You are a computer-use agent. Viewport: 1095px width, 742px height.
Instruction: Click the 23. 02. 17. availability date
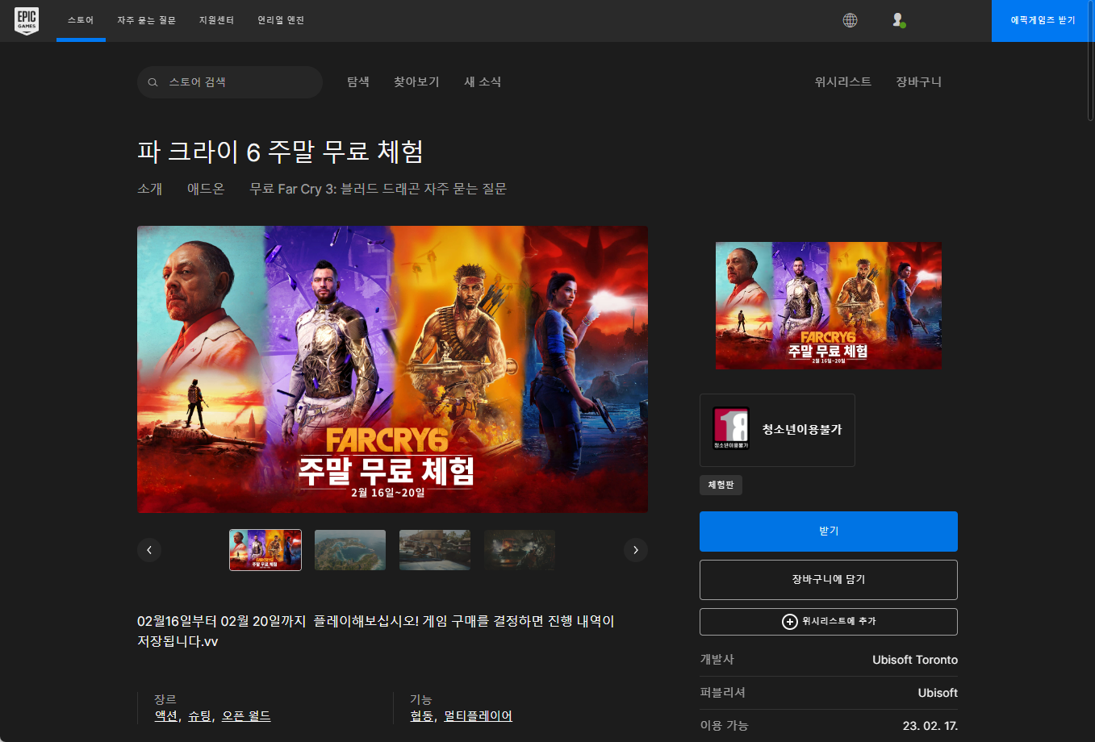pyautogui.click(x=930, y=726)
